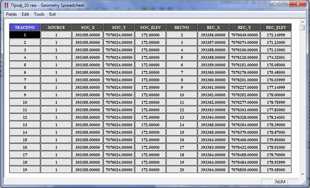The height and width of the screenshot is (188, 310).
Task: Click SOU_ELEV cell in TRACENO 3 row
Action: [x=150, y=50]
